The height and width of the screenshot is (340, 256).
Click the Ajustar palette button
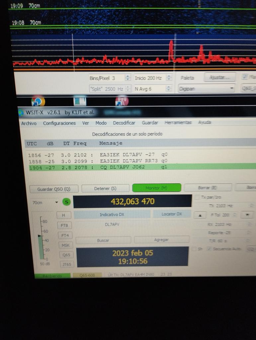(x=220, y=77)
